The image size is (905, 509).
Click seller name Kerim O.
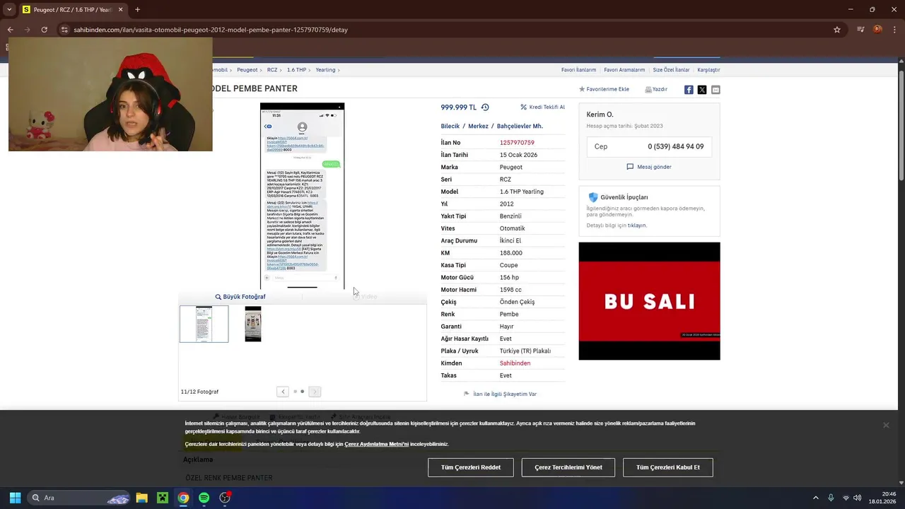600,115
